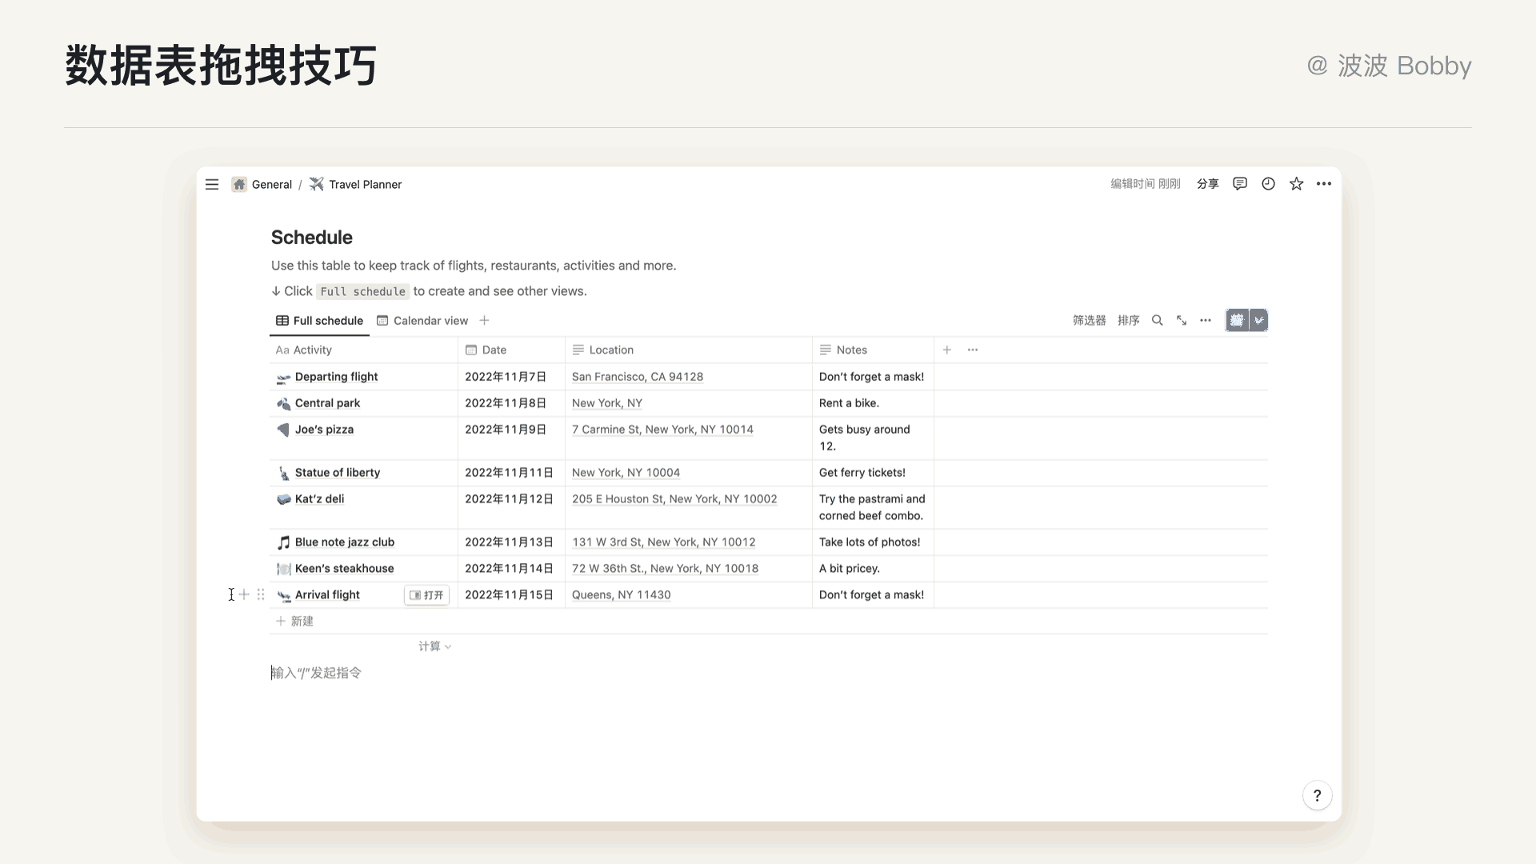Open the page comments icon

[1240, 184]
